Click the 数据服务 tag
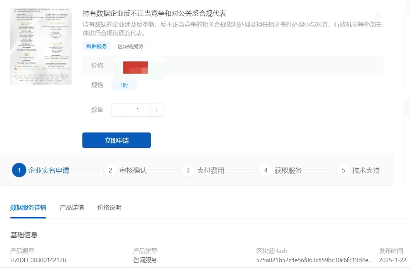The height and width of the screenshot is (268, 410). (96, 46)
